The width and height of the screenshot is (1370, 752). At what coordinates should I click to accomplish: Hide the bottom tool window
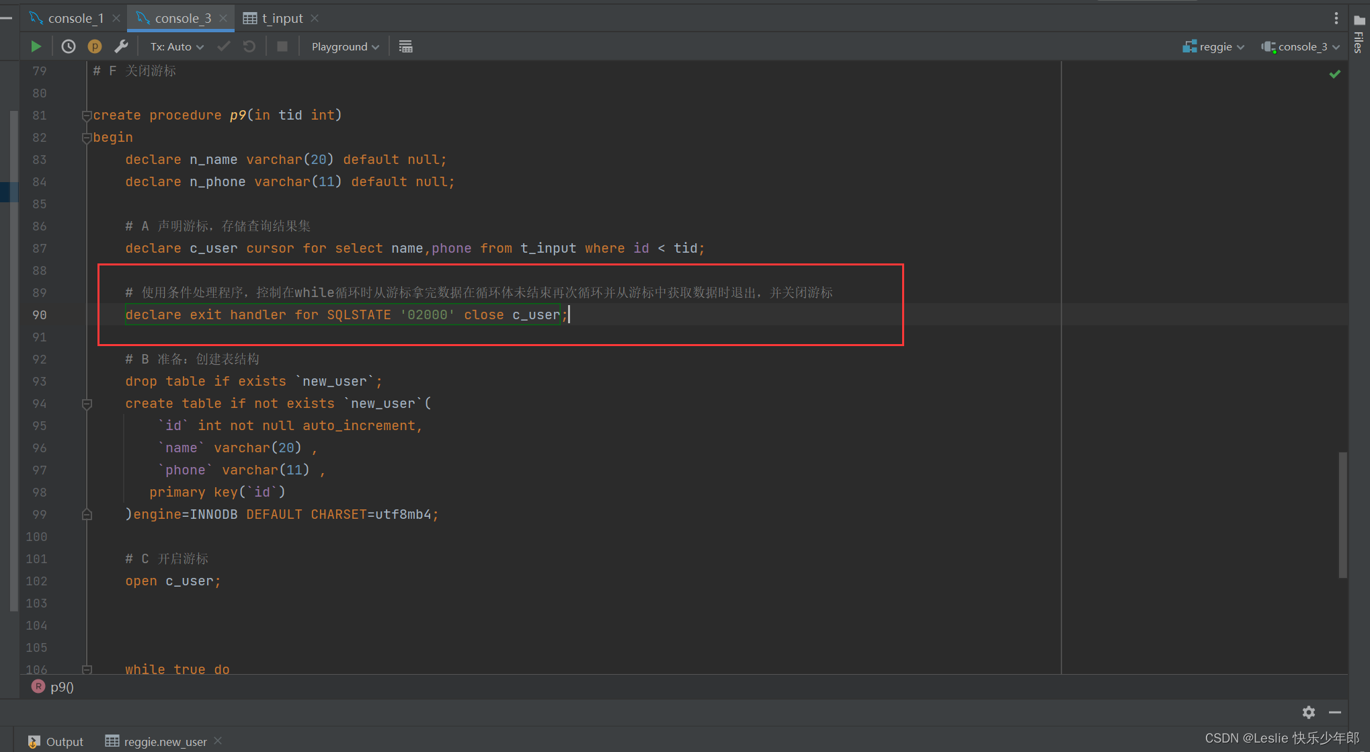pyautogui.click(x=1335, y=712)
